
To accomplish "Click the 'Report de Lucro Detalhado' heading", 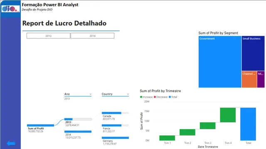I will point(64,23).
